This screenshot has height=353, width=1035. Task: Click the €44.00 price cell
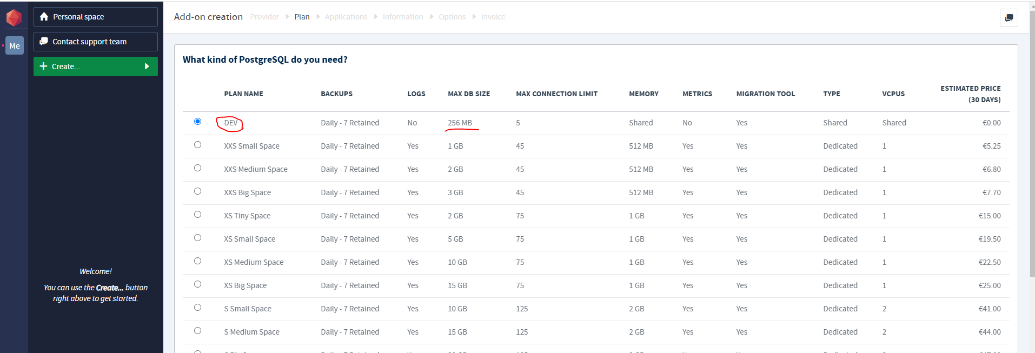coord(990,332)
